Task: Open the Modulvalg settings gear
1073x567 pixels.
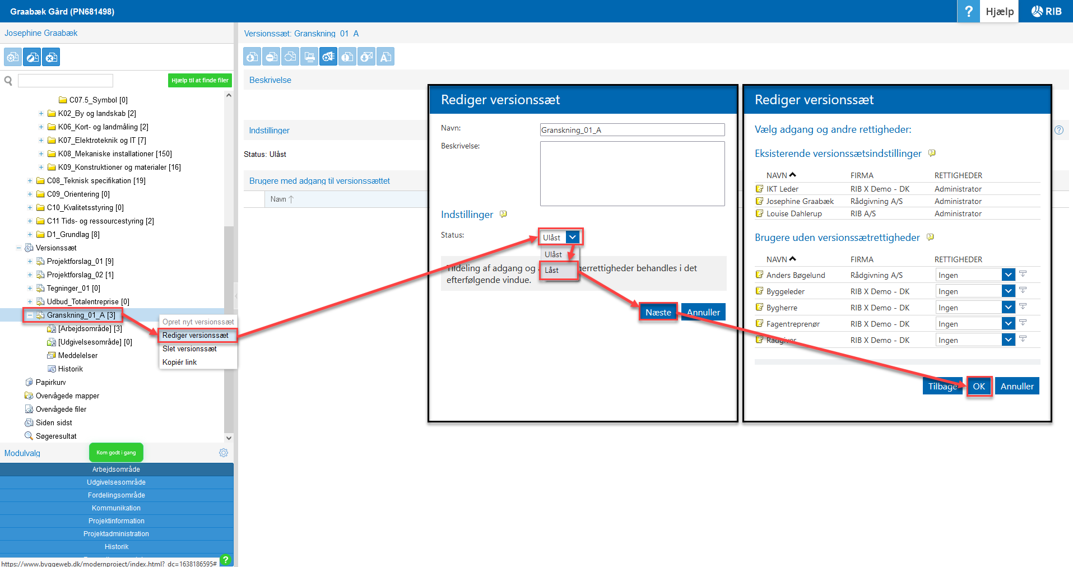Action: 224,453
